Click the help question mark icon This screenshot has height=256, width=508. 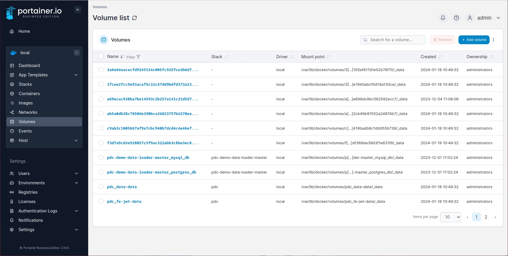tap(456, 18)
